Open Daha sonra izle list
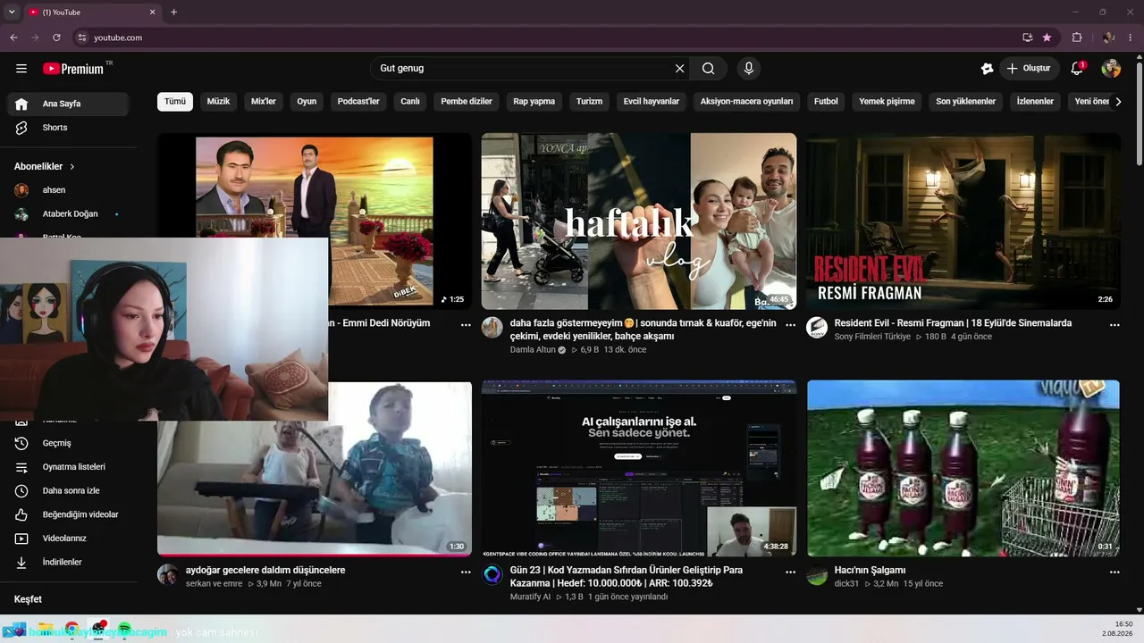This screenshot has height=643, width=1144. (68, 490)
